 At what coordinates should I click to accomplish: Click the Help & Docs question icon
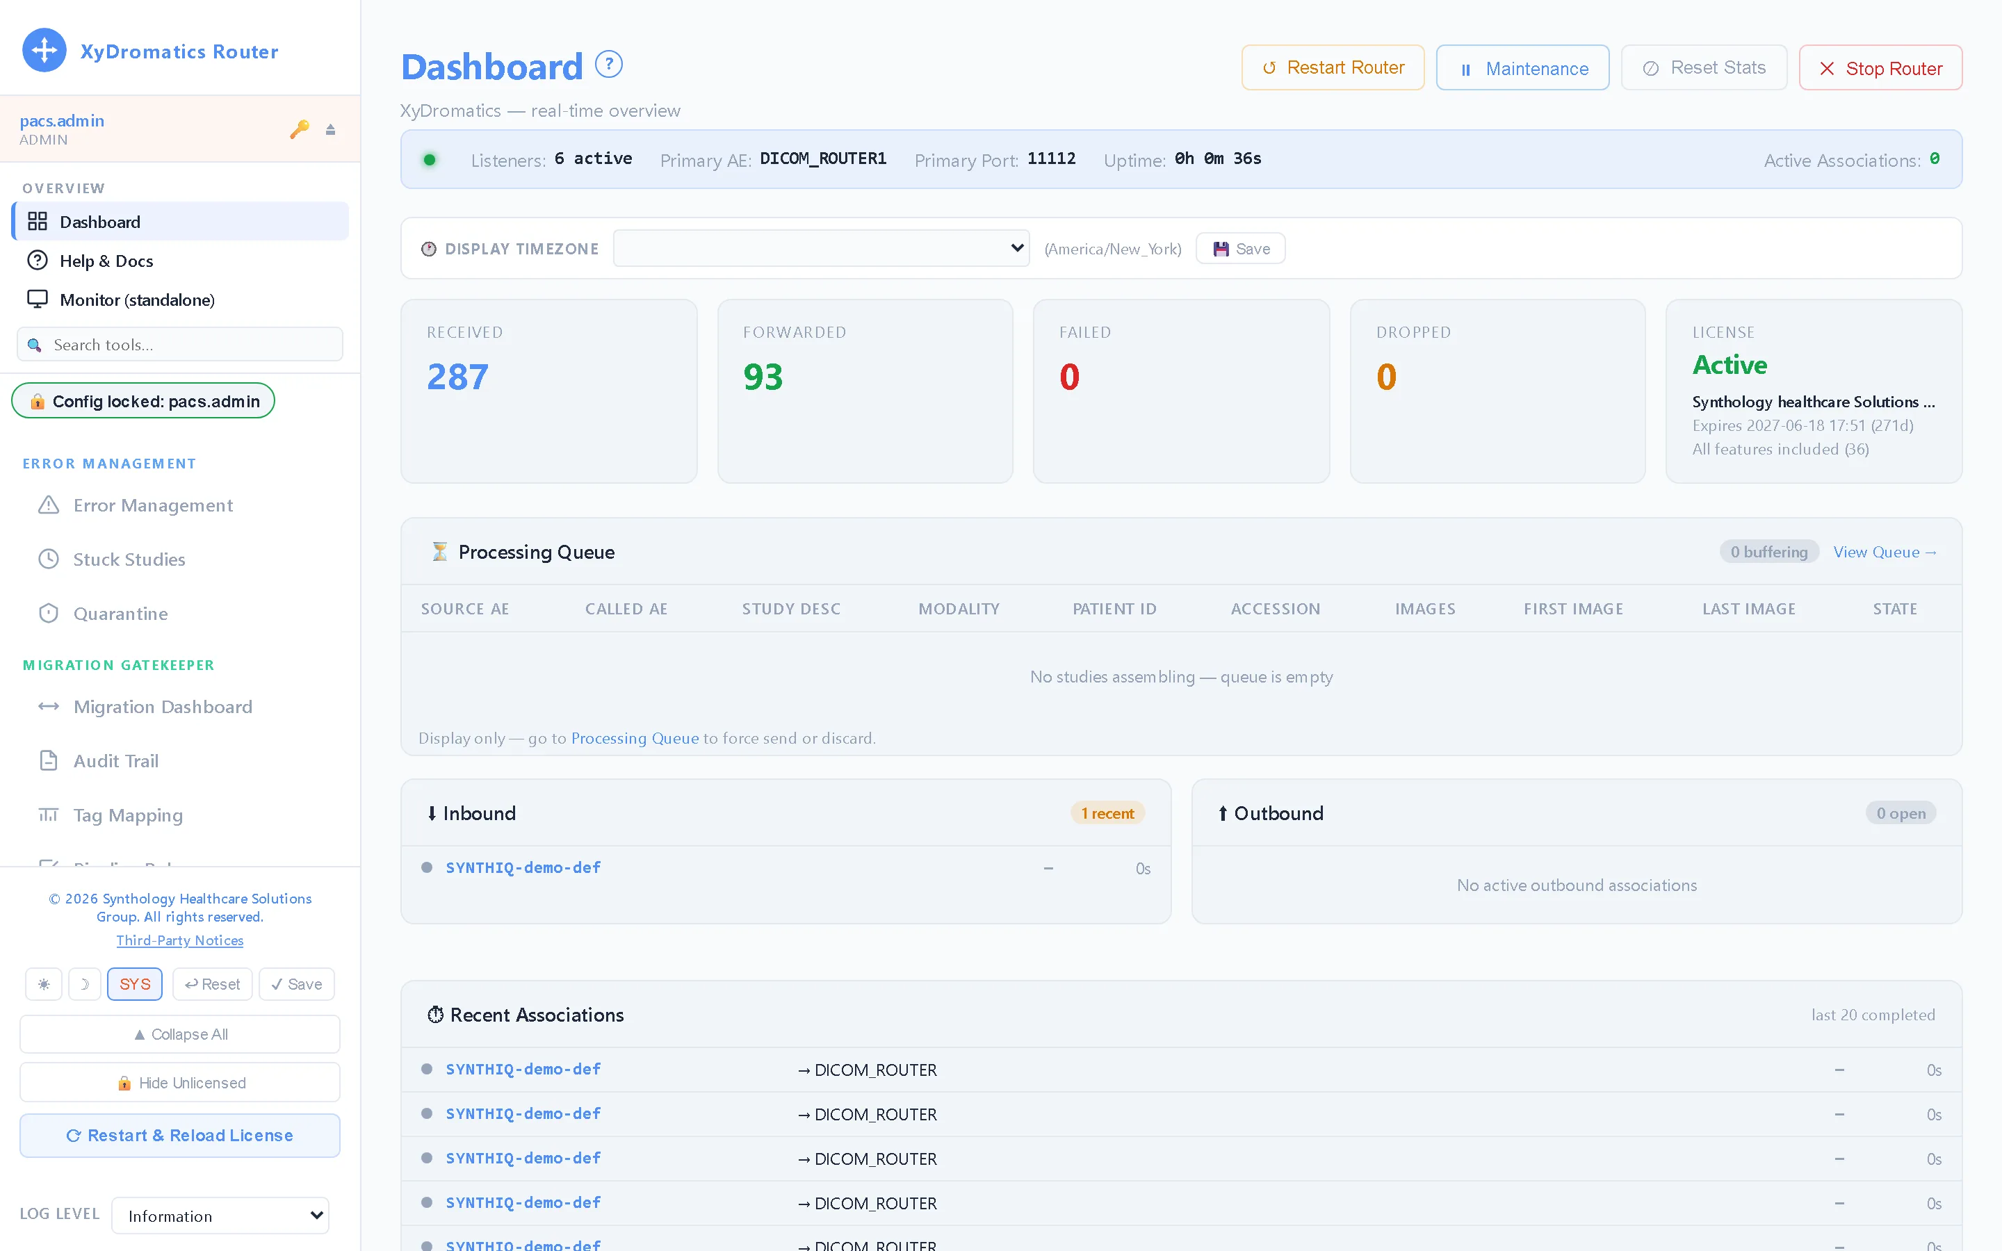point(38,260)
